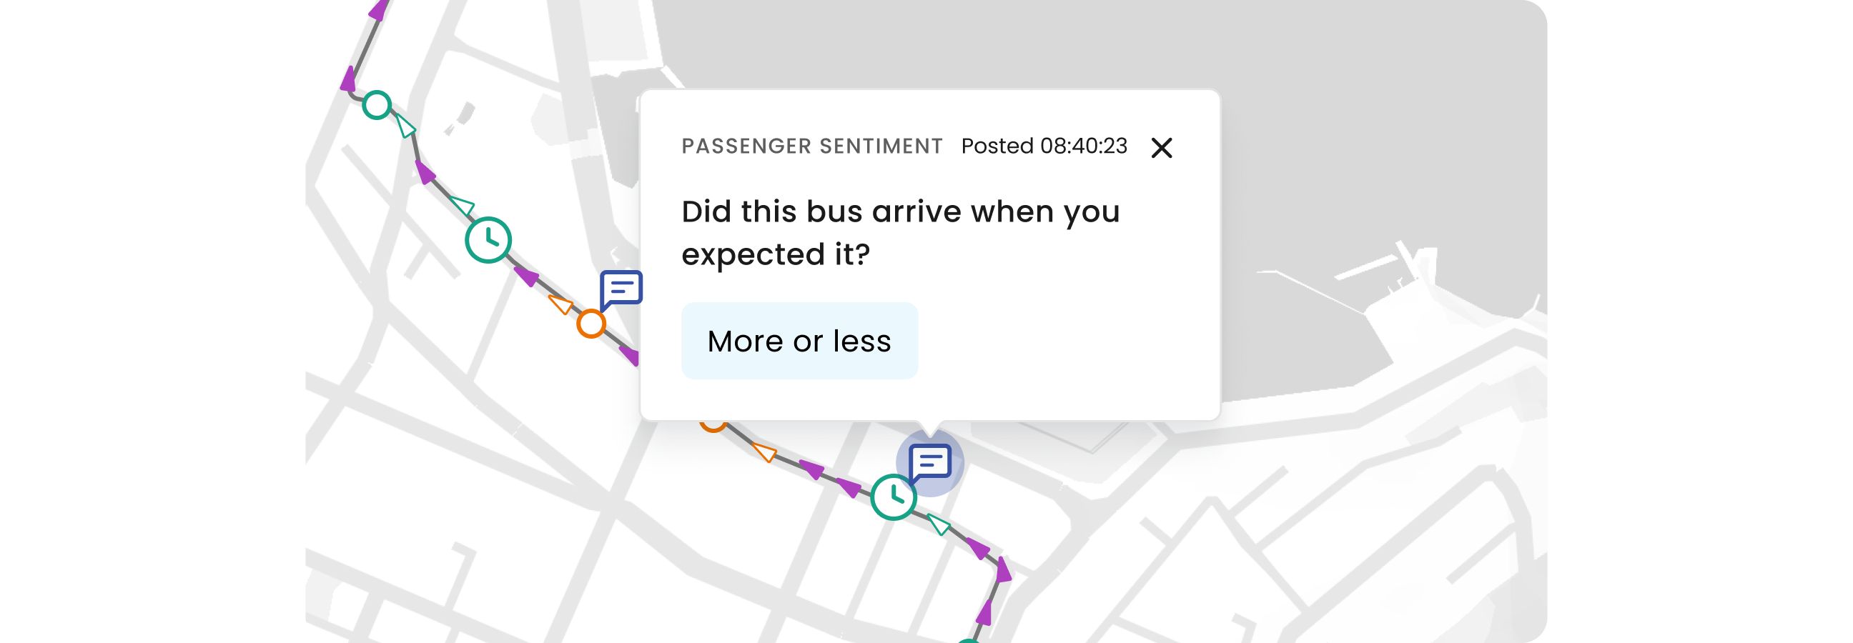Viewport: 1853px width, 643px height.
Task: Click the orange outlined arrow above the orange circle
Action: 561,304
